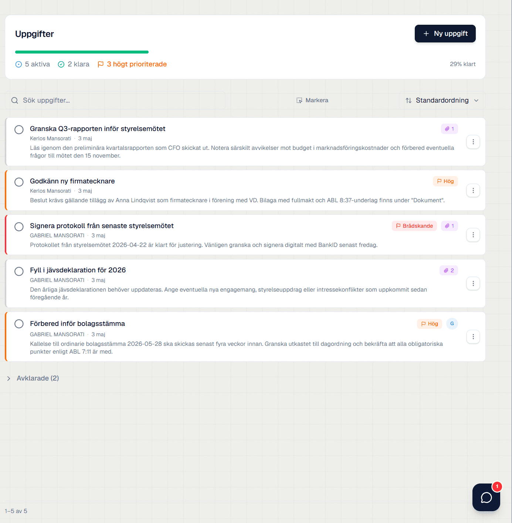Check off Godkänn ny firmatecknare task
This screenshot has width=512, height=523.
[x=19, y=182]
